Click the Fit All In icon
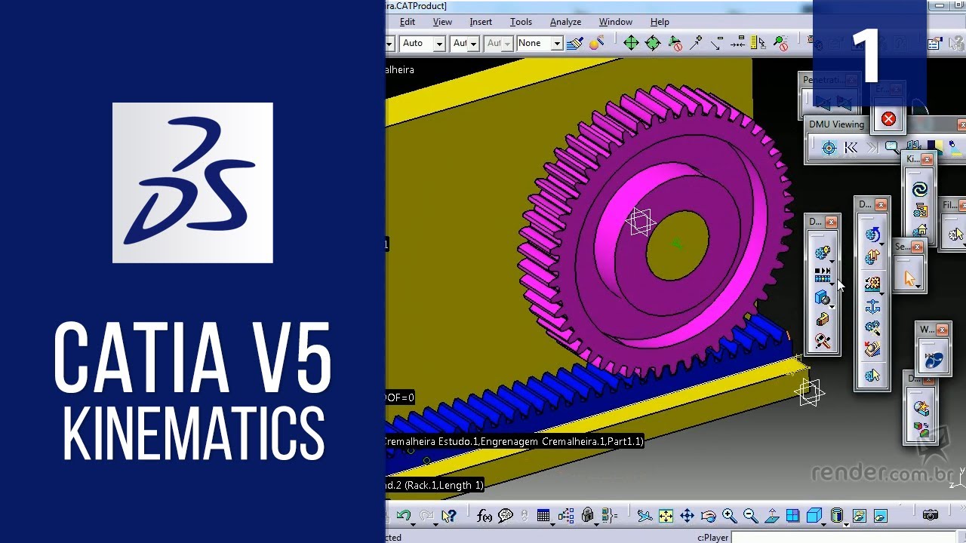Viewport: 966px width, 543px height. click(x=666, y=516)
